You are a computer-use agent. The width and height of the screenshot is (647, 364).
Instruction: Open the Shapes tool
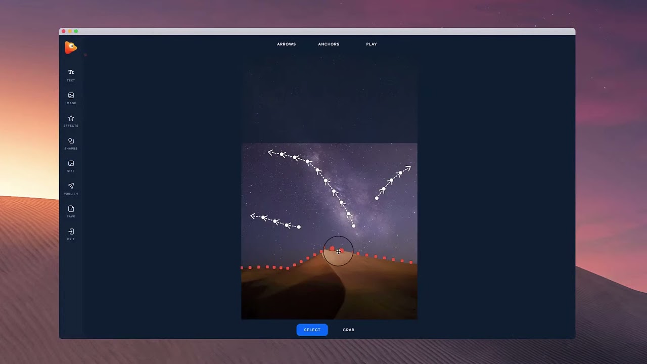tap(71, 143)
